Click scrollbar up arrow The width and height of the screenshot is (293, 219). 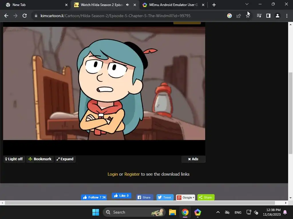[x=290, y=25]
